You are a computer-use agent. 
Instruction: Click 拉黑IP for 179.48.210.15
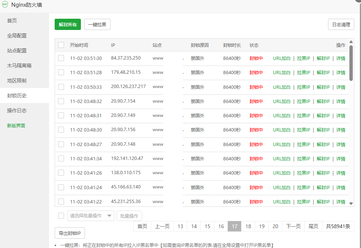pyautogui.click(x=303, y=73)
